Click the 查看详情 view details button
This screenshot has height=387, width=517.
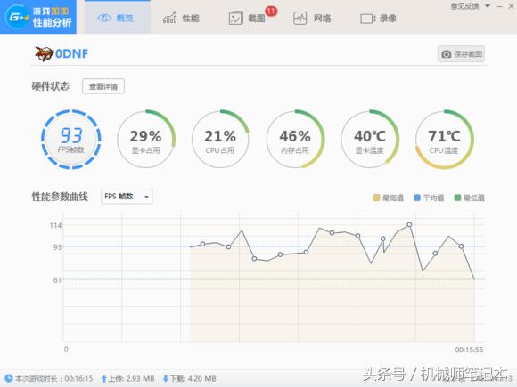pos(103,86)
